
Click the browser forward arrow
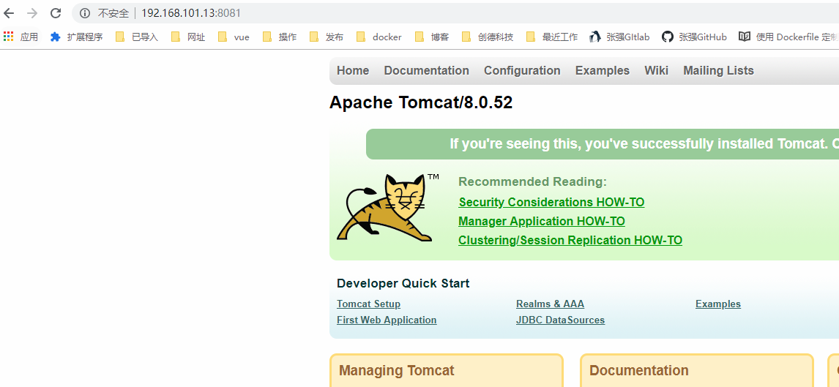(32, 13)
